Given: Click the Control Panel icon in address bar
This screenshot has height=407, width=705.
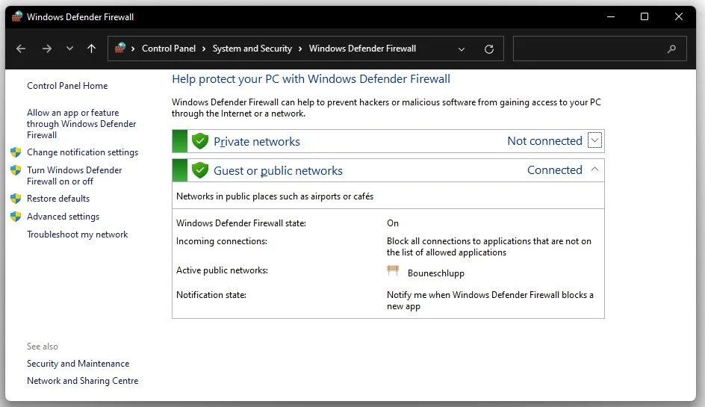Looking at the screenshot, I should pos(120,48).
